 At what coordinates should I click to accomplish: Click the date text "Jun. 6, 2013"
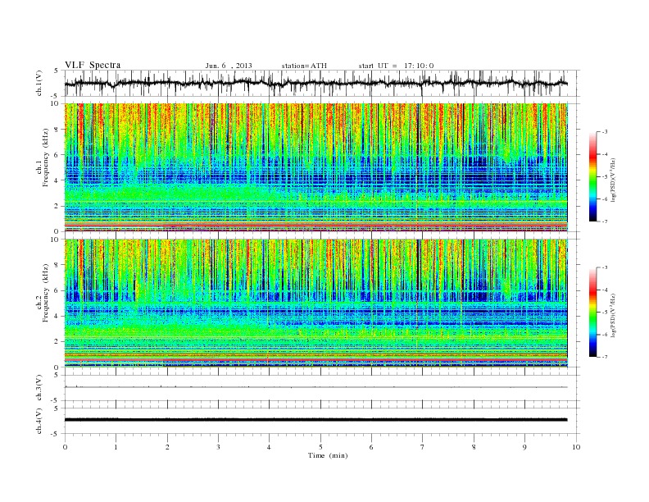229,66
